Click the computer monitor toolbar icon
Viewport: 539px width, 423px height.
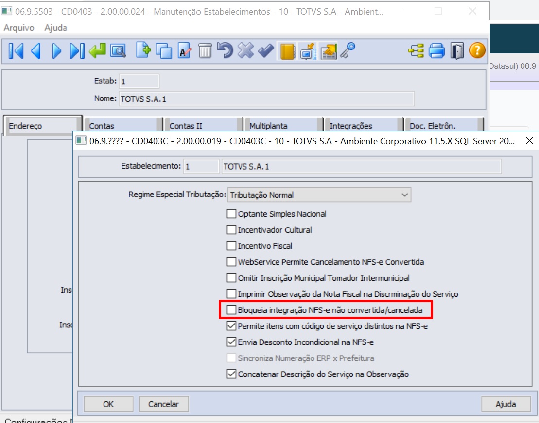pyautogui.click(x=308, y=51)
